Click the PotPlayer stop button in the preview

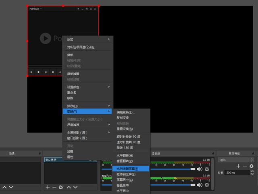point(39,72)
